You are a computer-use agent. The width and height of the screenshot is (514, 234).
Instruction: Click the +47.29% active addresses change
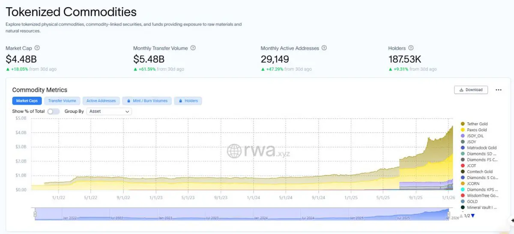point(274,69)
